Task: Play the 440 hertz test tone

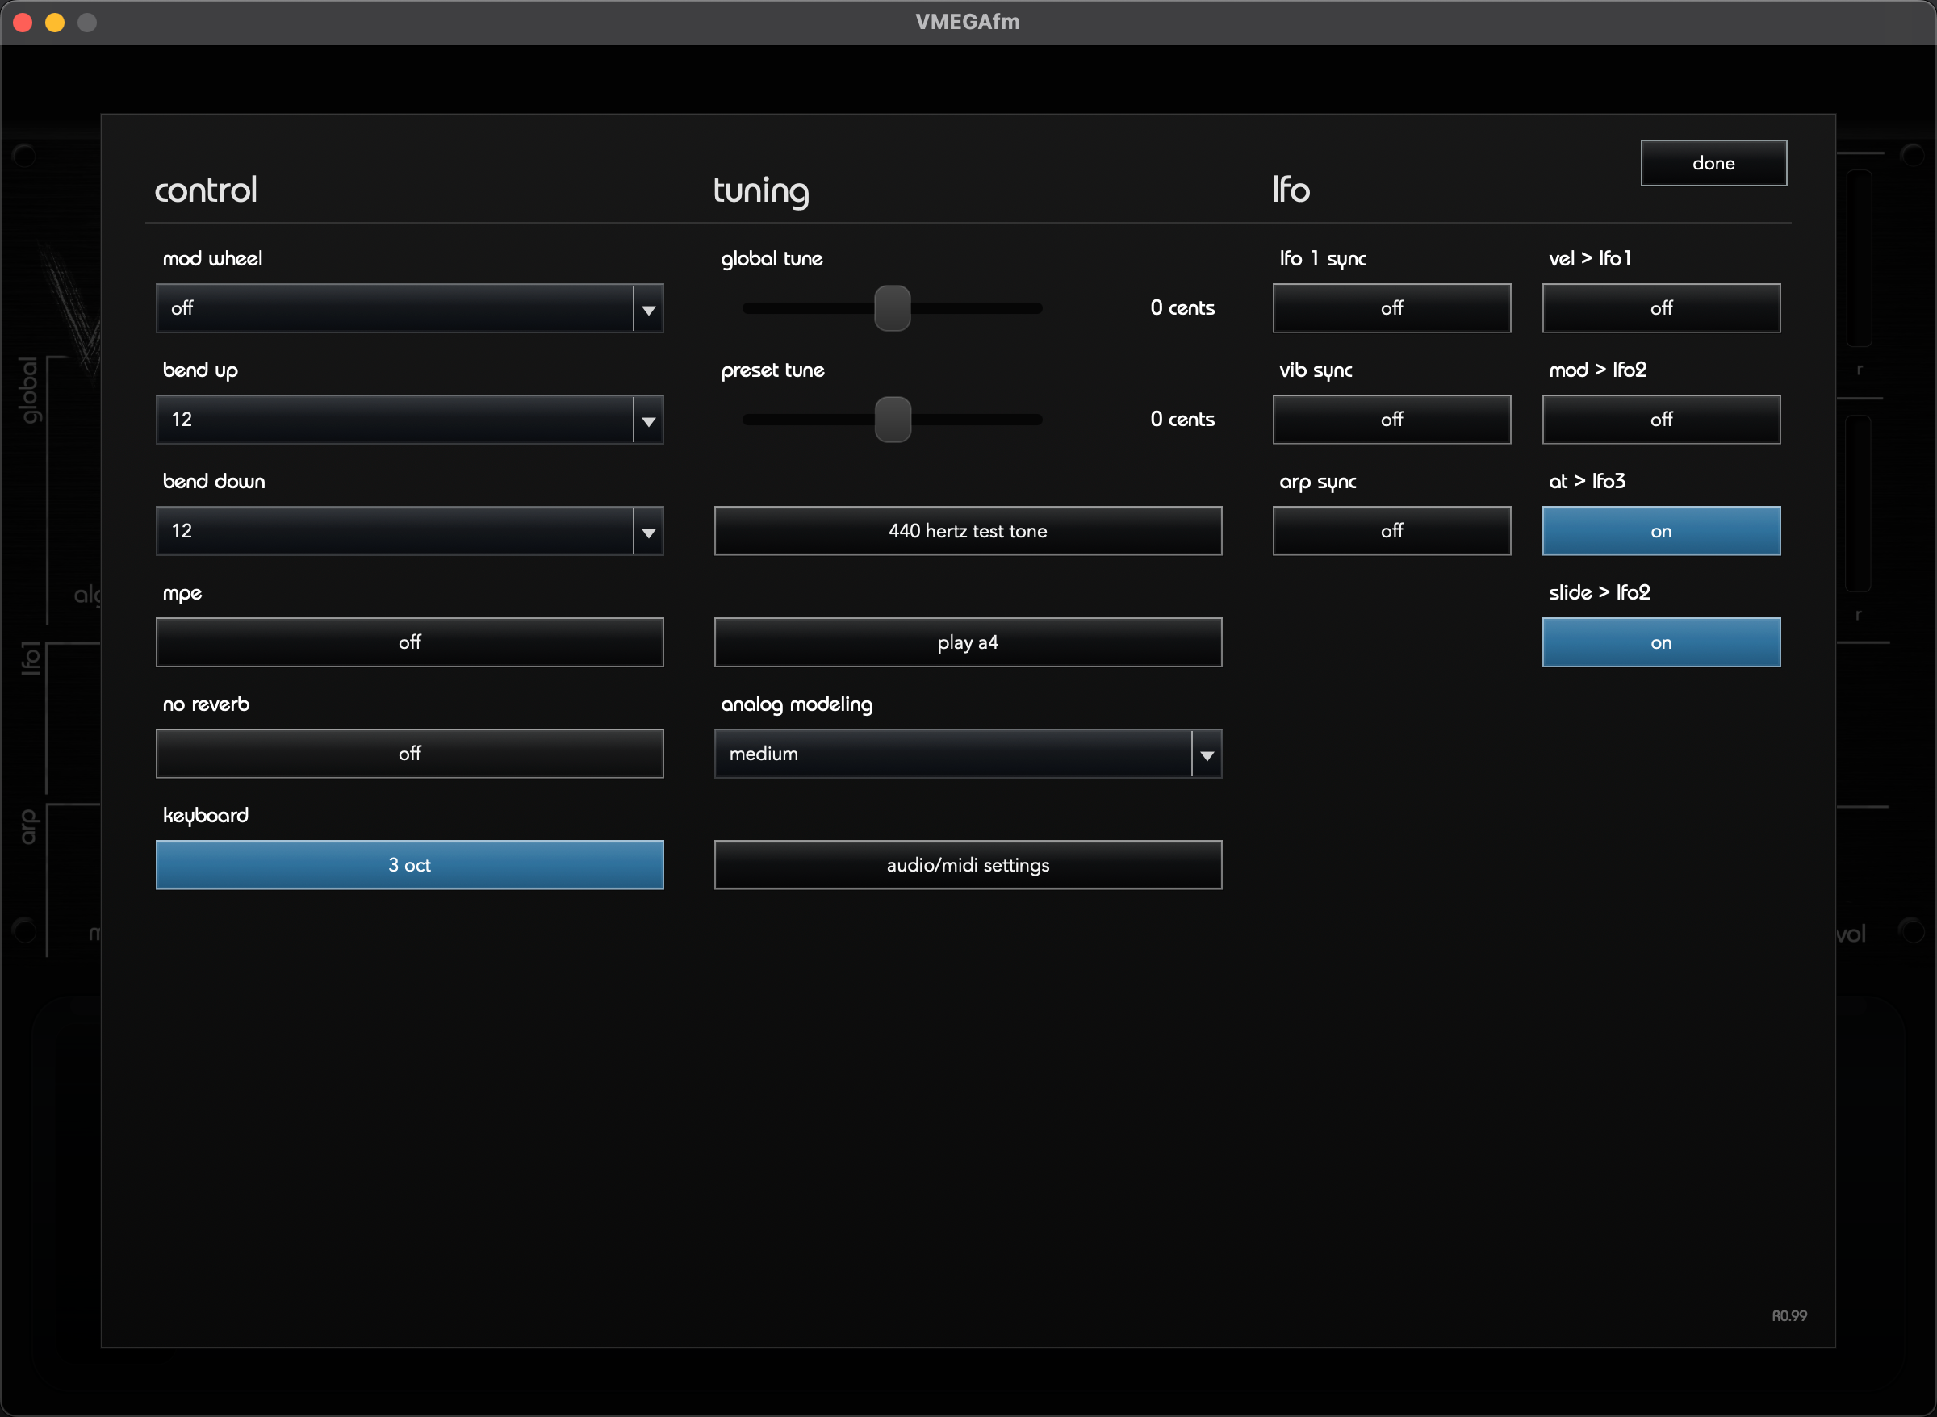Action: coord(968,532)
